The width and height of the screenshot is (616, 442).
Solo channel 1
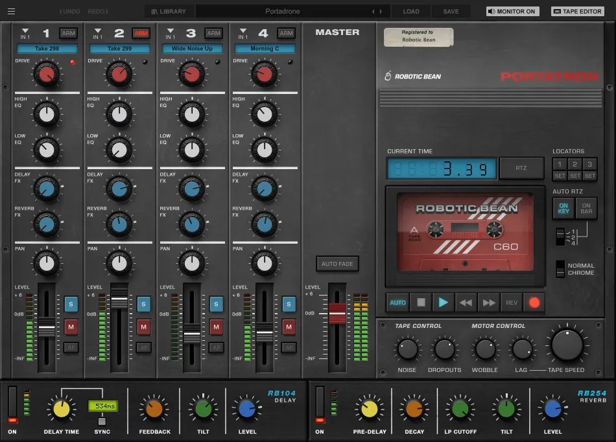(71, 304)
